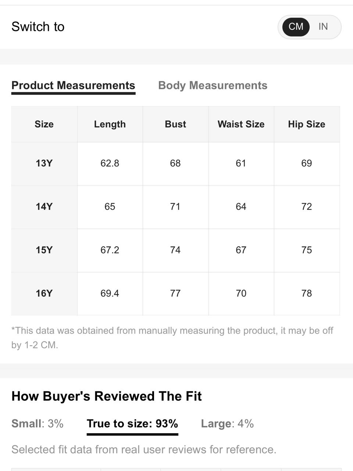Click the Length column header
The width and height of the screenshot is (353, 471).
pyautogui.click(x=110, y=124)
